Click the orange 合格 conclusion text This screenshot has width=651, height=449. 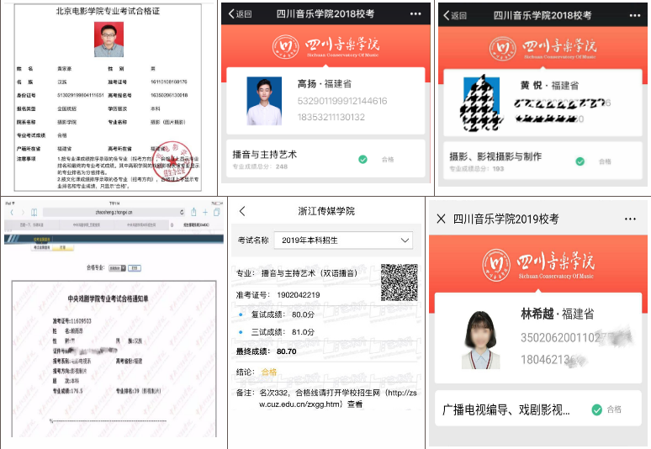268,372
